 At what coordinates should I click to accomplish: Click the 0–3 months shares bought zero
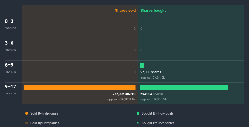pyautogui.click(x=141, y=28)
